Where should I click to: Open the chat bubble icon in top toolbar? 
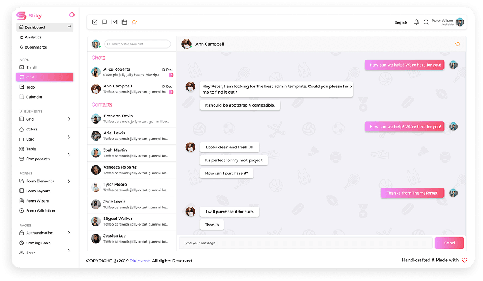tap(105, 23)
